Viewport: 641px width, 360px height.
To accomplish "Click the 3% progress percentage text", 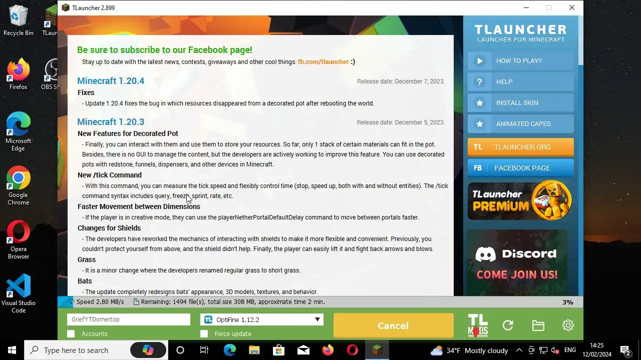I will [567, 302].
